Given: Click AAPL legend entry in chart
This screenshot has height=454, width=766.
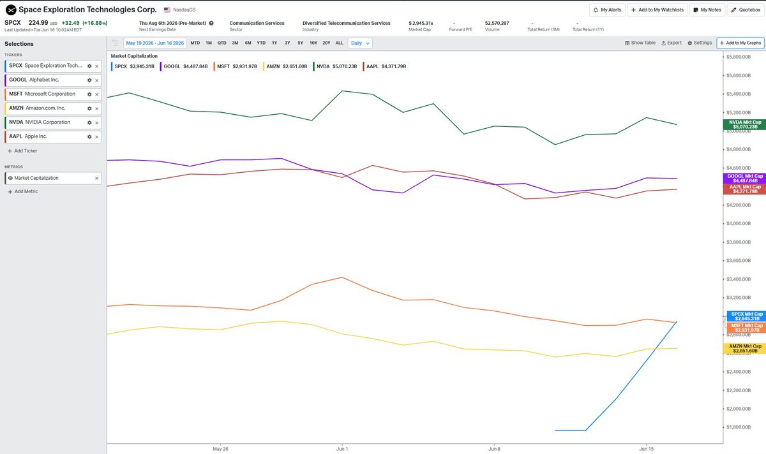Looking at the screenshot, I should 385,66.
